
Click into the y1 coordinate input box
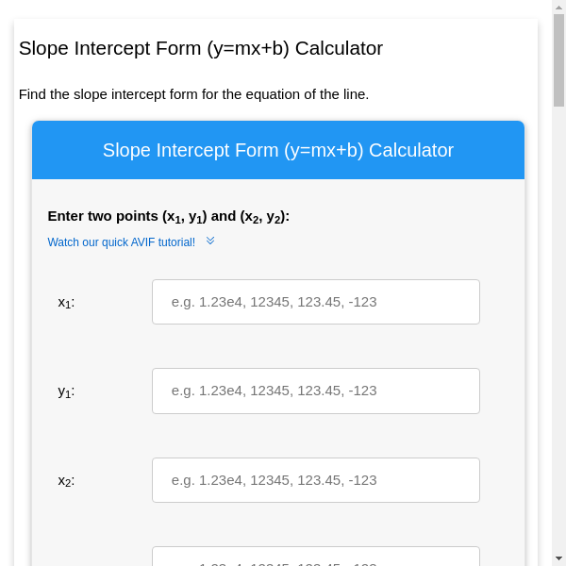(x=315, y=391)
